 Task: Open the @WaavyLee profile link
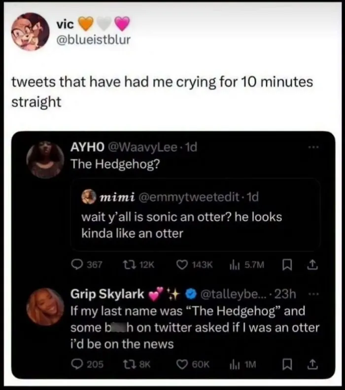tap(142, 147)
